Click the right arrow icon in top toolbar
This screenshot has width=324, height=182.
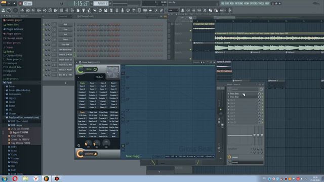point(150,10)
